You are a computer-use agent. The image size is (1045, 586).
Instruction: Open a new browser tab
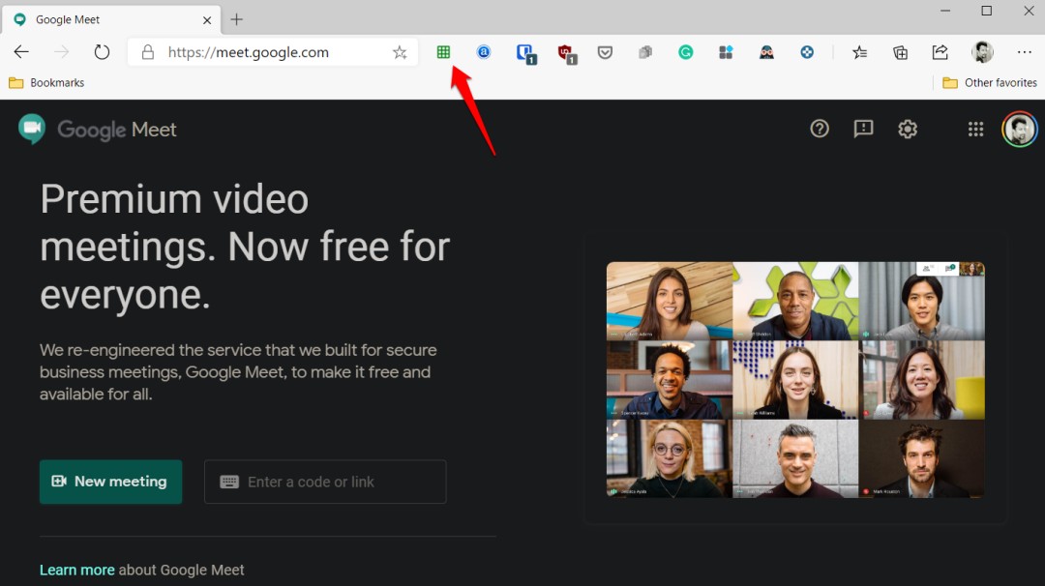(237, 19)
